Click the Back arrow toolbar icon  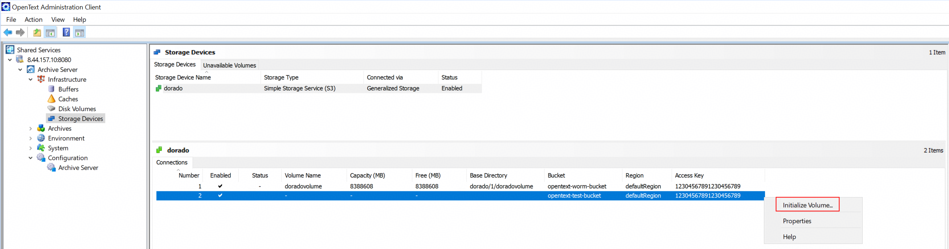coord(8,33)
